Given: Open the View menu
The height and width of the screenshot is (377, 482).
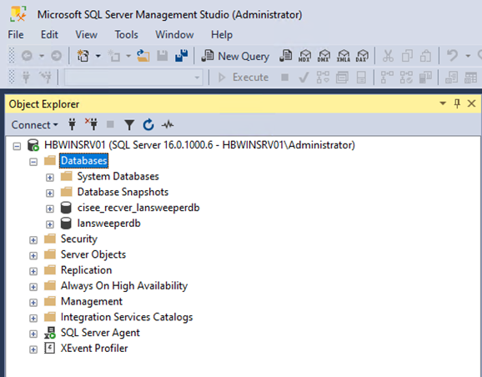Looking at the screenshot, I should [87, 34].
